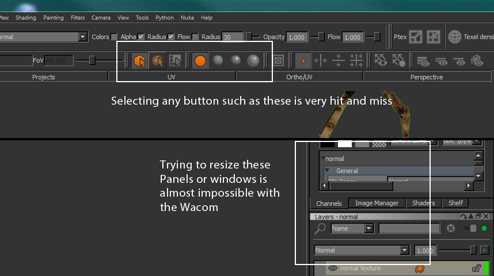Click the paint palette on normal texture layer
This screenshot has width=494, height=276.
(419, 269)
